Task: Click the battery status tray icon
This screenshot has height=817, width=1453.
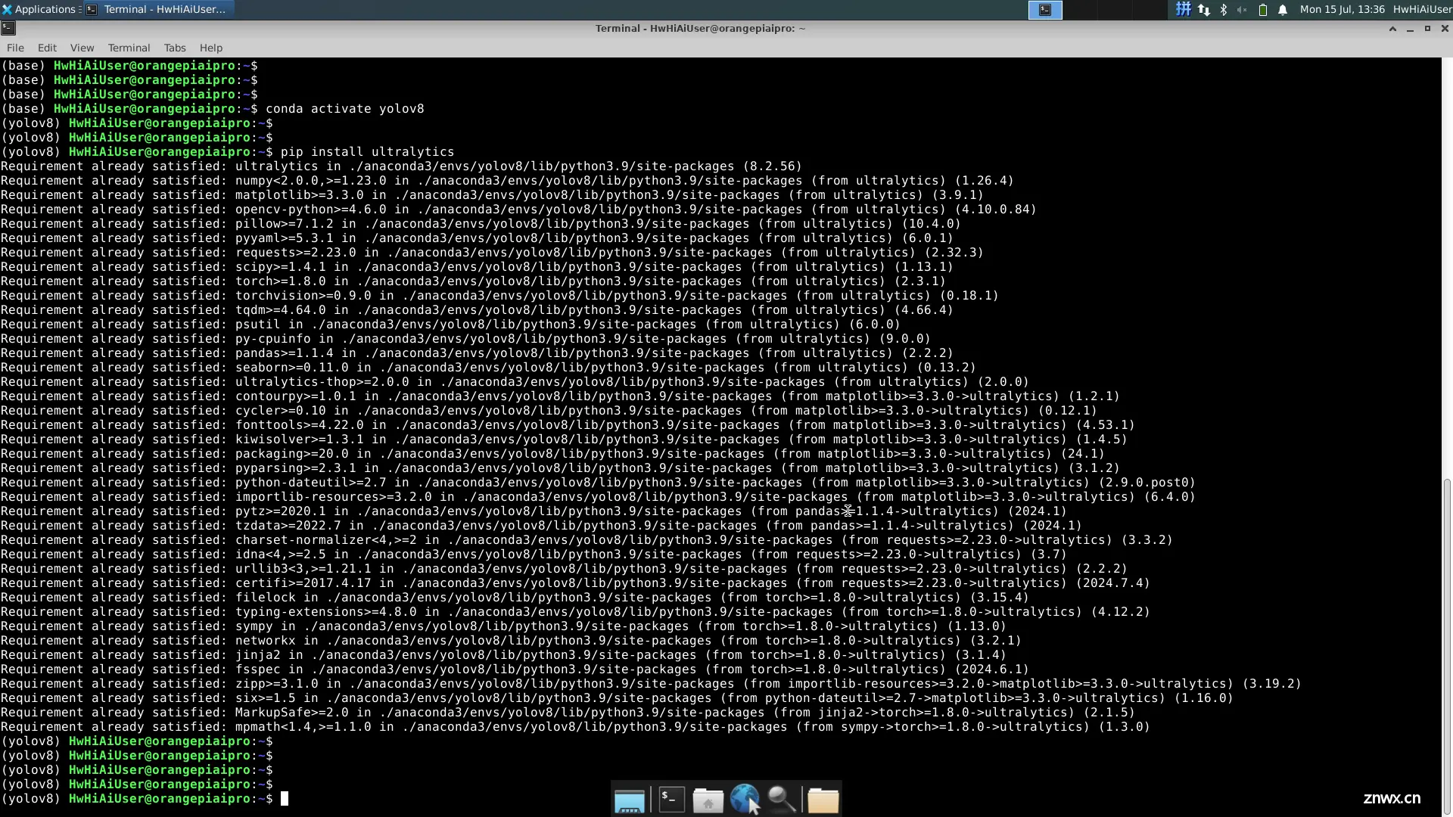Action: (x=1262, y=9)
